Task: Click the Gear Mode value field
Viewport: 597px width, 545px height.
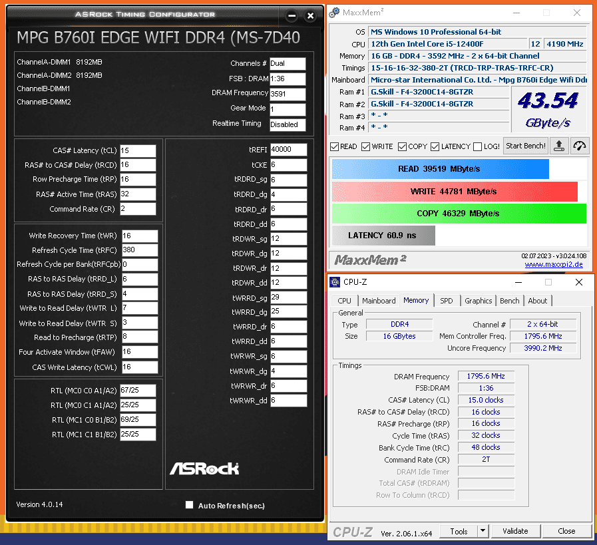Action: point(288,110)
